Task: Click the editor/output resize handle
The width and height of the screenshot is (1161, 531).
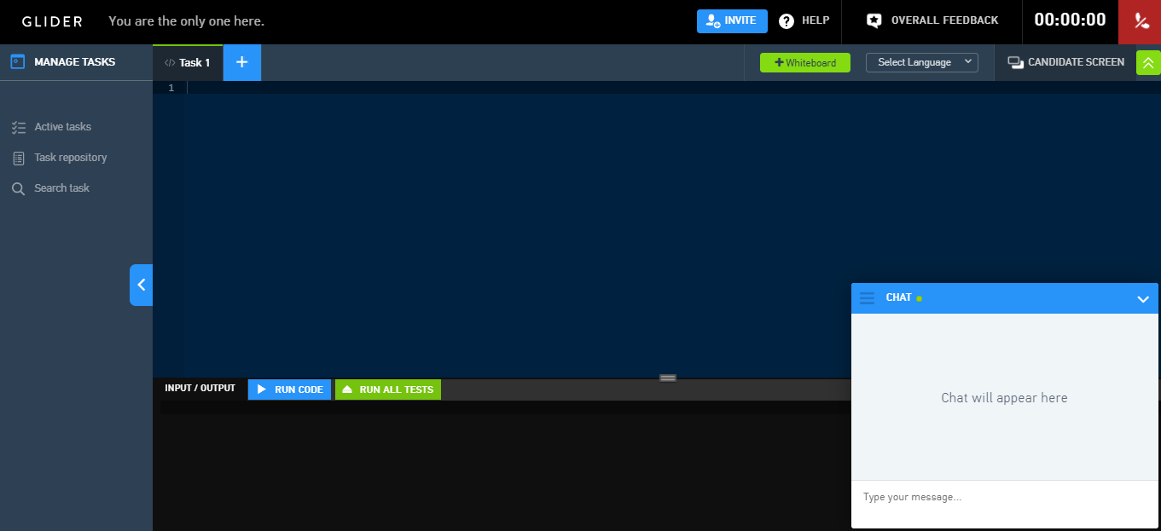Action: click(x=668, y=378)
